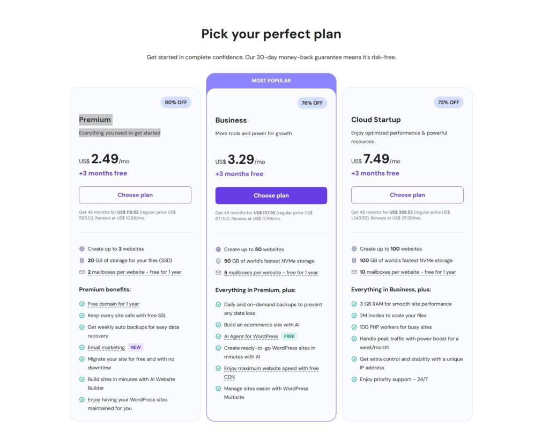The image size is (549, 439).
Task: Click the checkmark icon beside Free domain
Action: pyautogui.click(x=82, y=304)
